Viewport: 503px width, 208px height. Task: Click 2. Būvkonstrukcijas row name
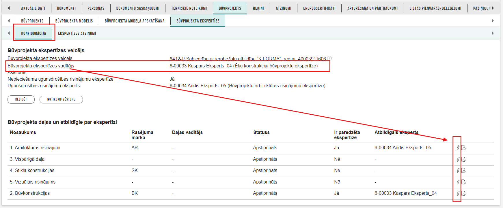tap(30, 193)
